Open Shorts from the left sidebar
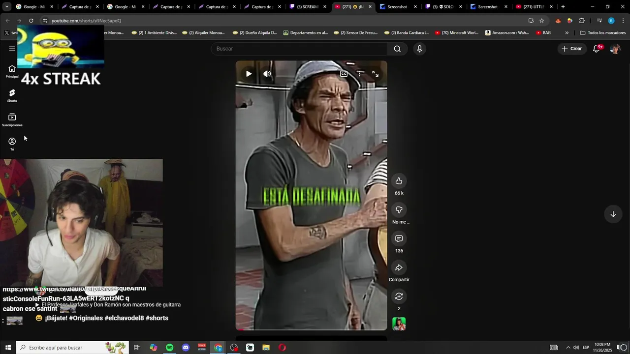This screenshot has height=354, width=630. pyautogui.click(x=12, y=95)
